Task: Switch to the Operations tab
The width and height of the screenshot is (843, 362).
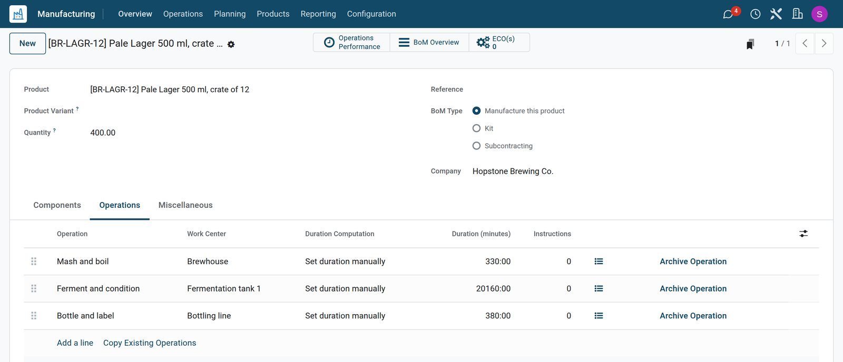Action: (120, 205)
